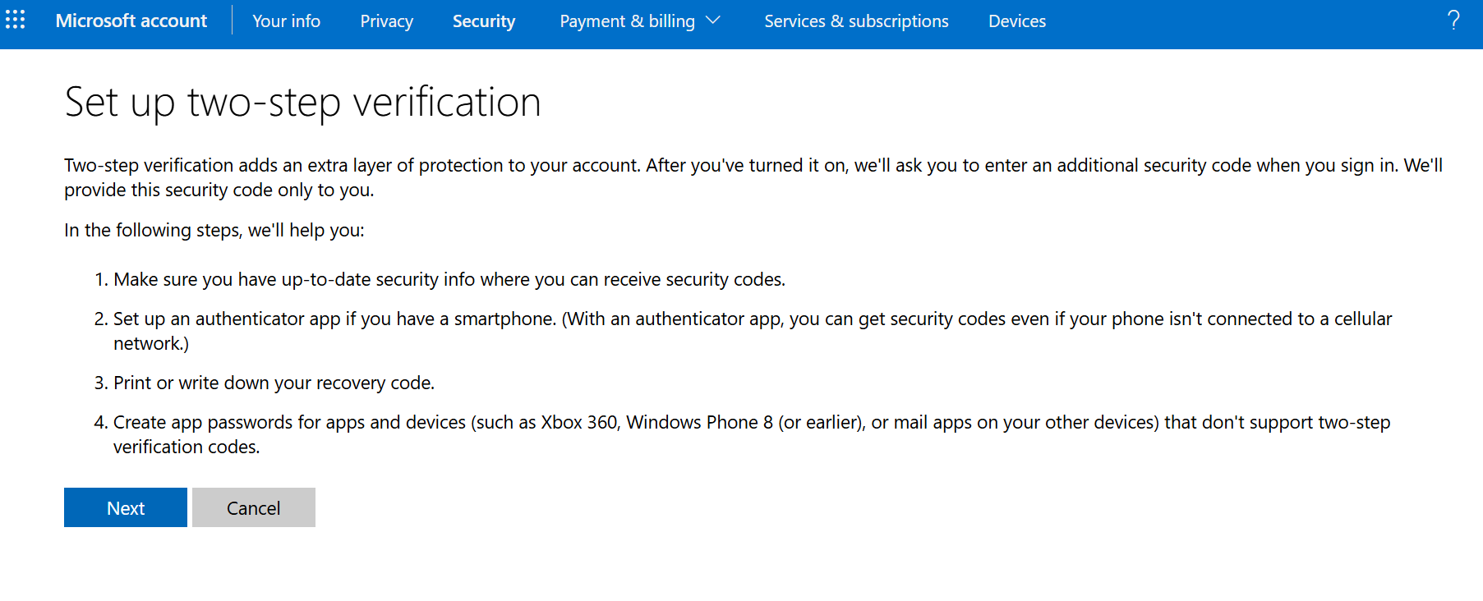The image size is (1483, 601).
Task: Click the Next button
Action: pyautogui.click(x=126, y=507)
